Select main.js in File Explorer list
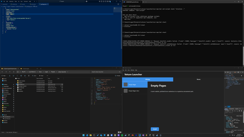This screenshot has width=244, height=137. [20, 89]
